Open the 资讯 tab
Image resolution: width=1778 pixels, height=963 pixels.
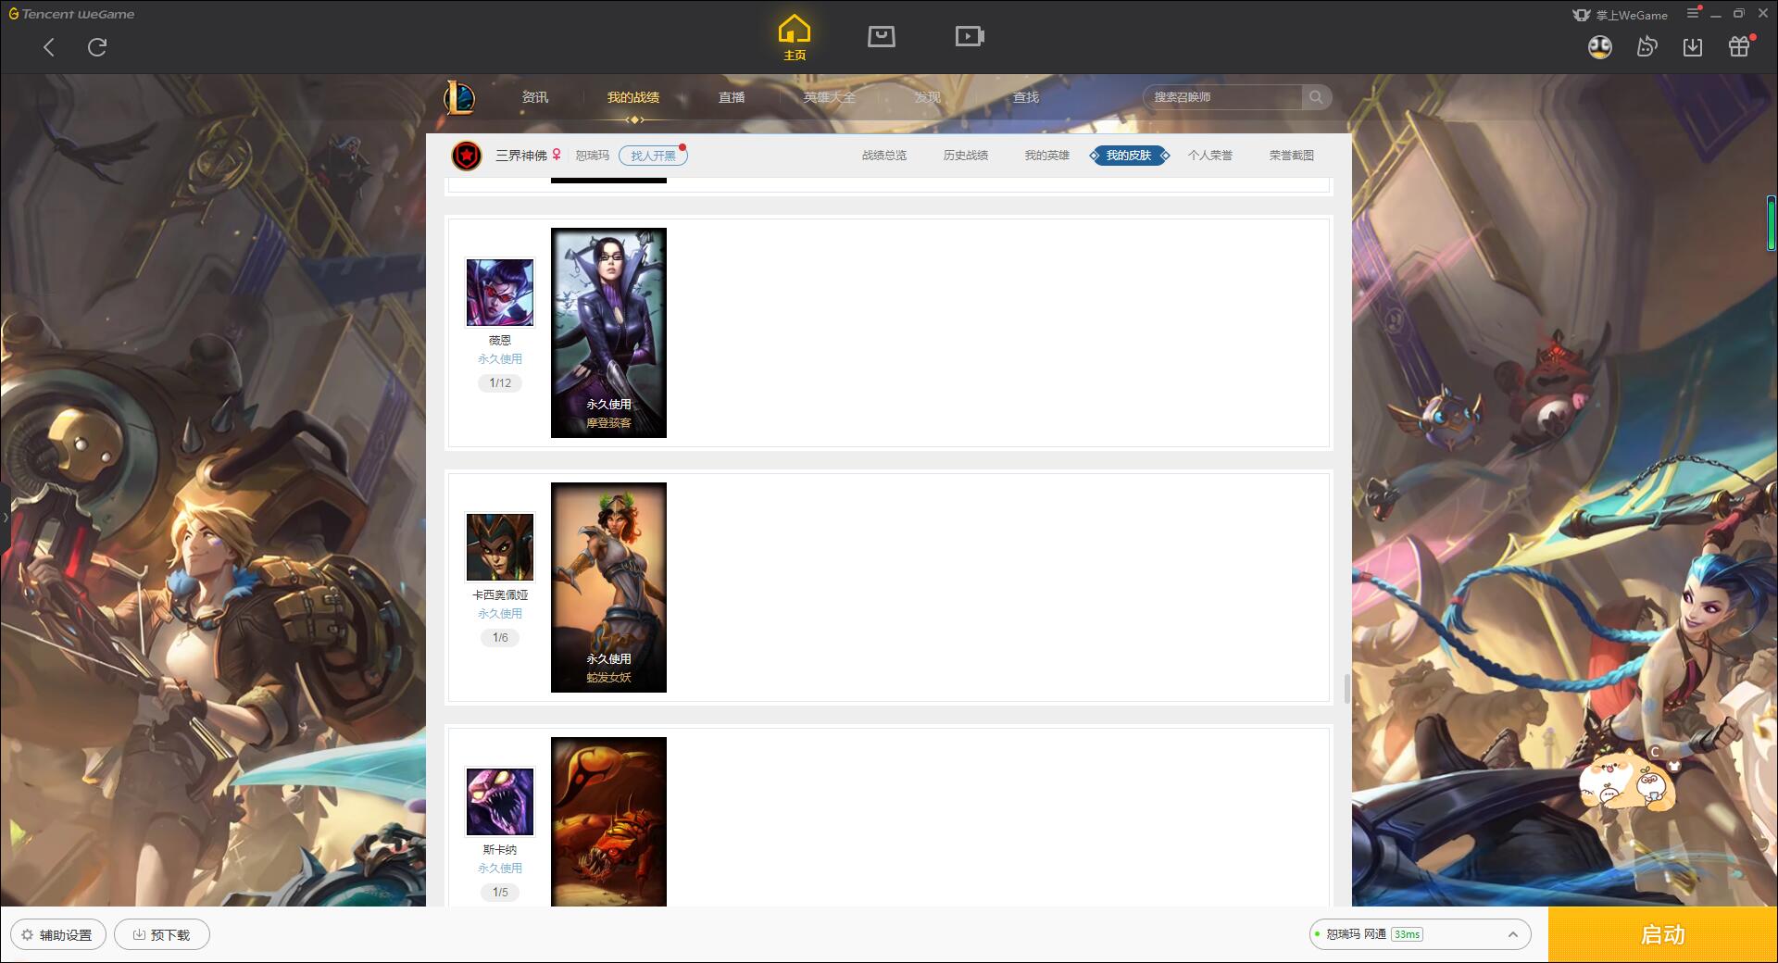click(535, 97)
